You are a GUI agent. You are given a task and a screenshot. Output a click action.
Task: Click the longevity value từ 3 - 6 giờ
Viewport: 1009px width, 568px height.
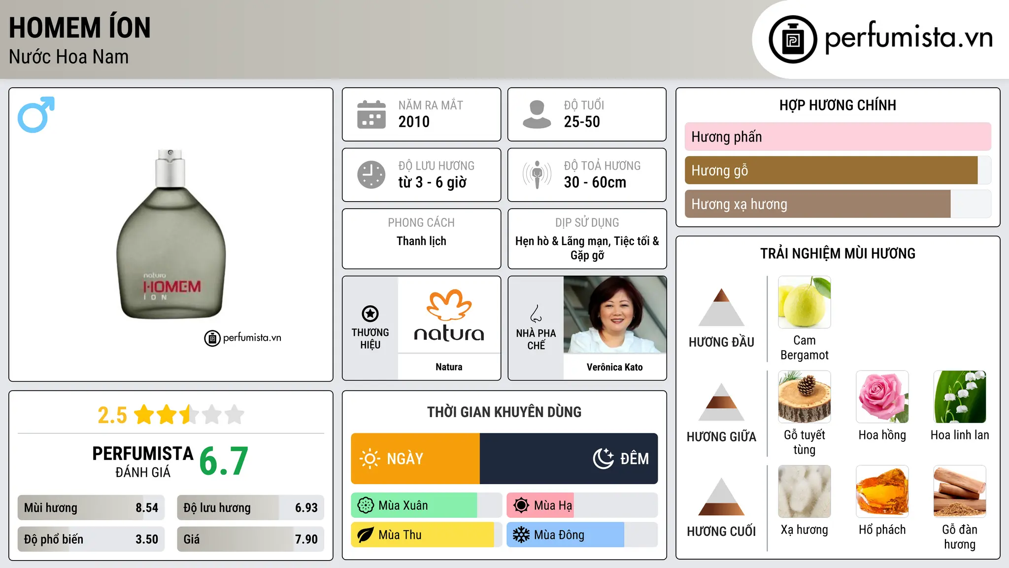click(433, 182)
